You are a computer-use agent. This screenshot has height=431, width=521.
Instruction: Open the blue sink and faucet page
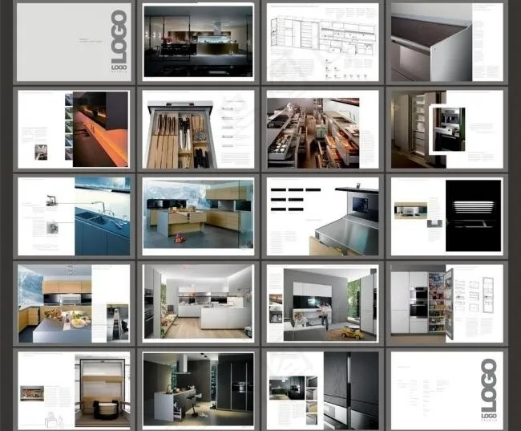click(x=73, y=217)
